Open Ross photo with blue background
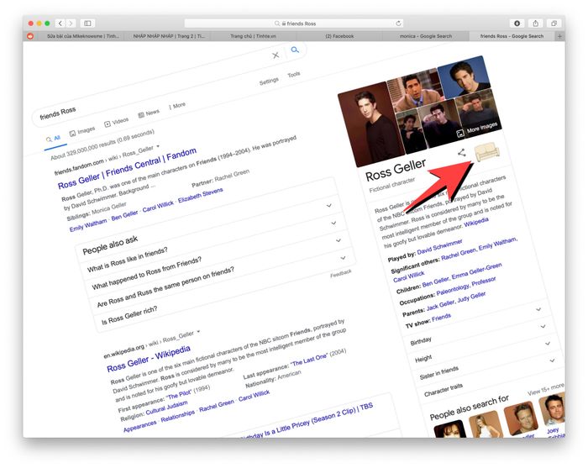The height and width of the screenshot is (468, 588). tap(465, 76)
